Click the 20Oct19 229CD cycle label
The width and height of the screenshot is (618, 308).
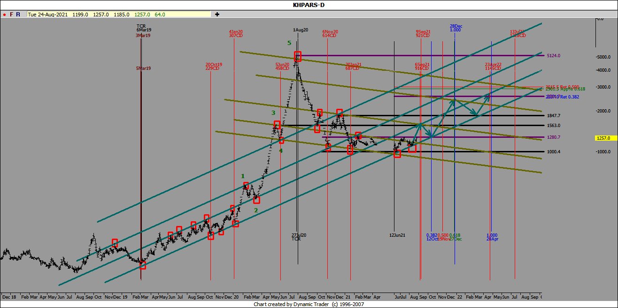click(x=214, y=66)
